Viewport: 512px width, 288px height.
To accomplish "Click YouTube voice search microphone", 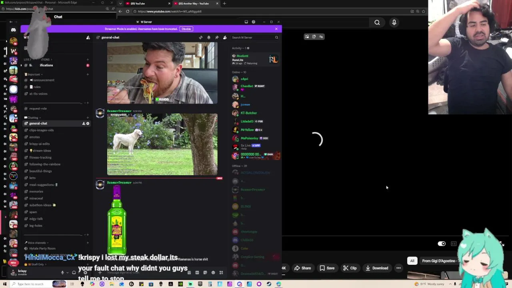I will click(x=394, y=23).
